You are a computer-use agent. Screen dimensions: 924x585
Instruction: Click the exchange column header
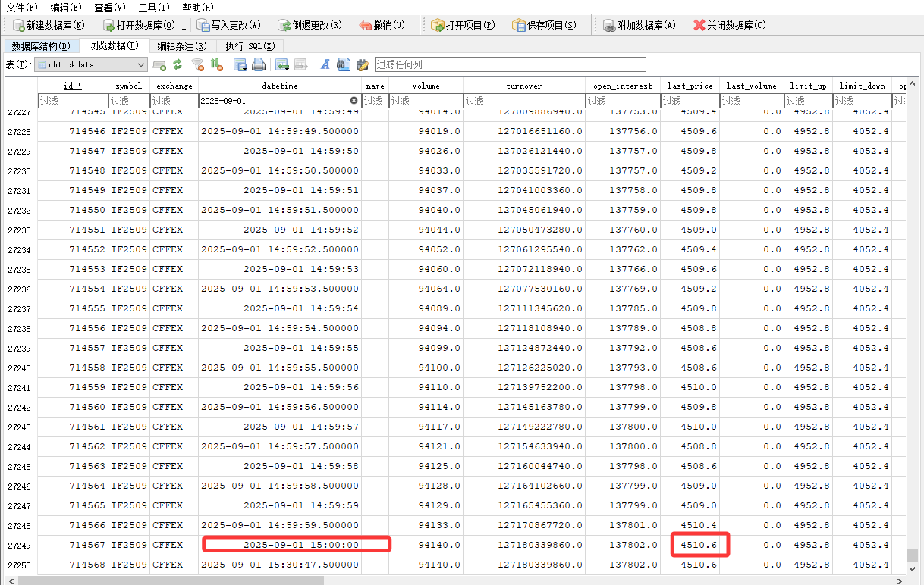click(174, 86)
